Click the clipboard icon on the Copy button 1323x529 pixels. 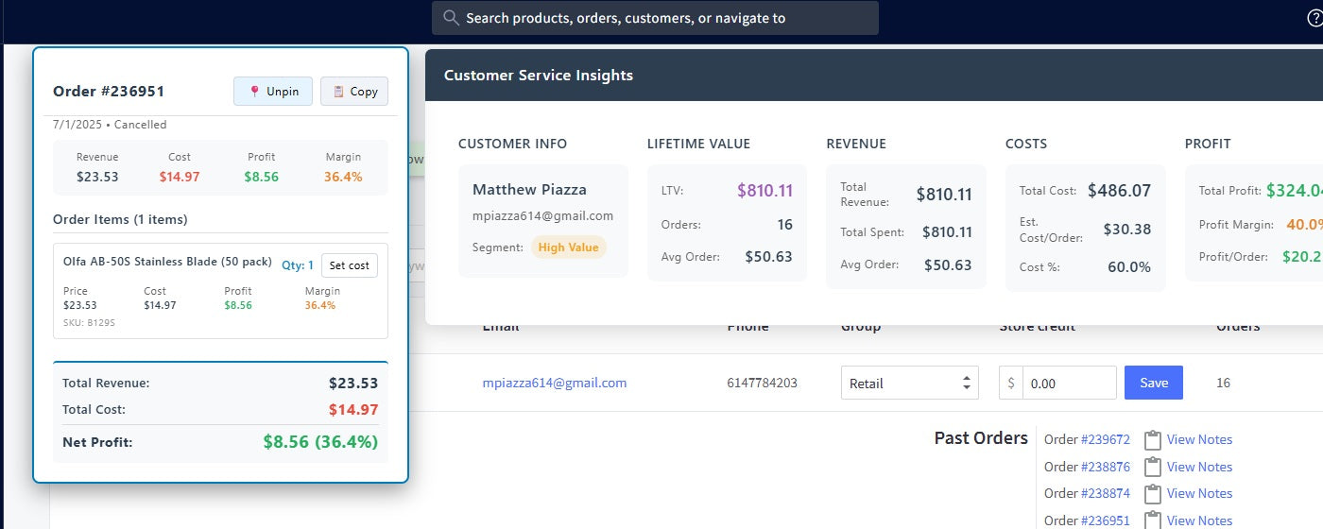(x=338, y=92)
